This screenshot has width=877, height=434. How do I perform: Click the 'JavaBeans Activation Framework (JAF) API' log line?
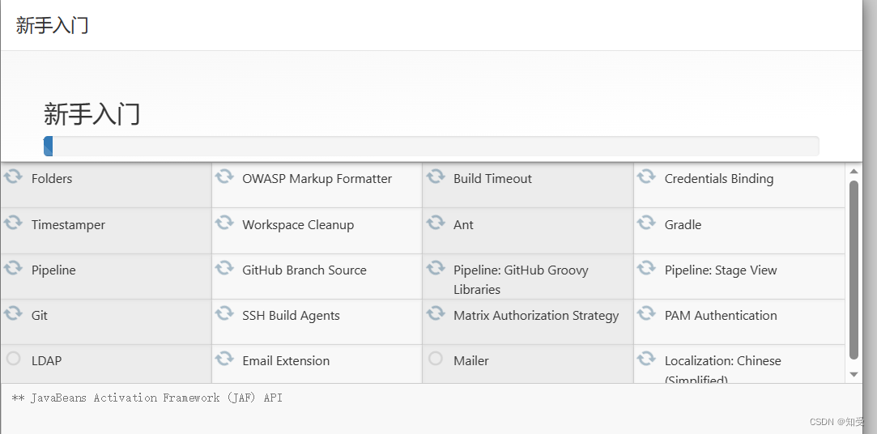pos(147,398)
